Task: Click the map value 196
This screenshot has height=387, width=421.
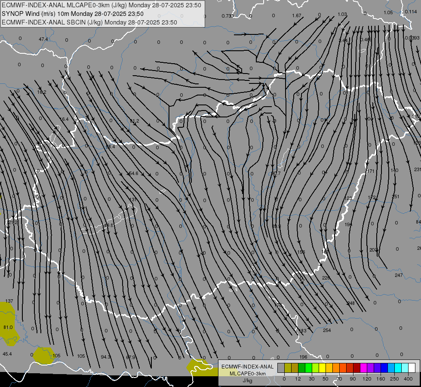Action: [x=303, y=357]
